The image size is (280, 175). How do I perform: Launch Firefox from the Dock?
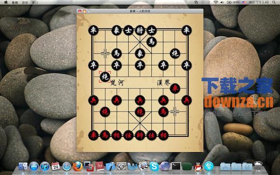pyautogui.click(x=77, y=166)
